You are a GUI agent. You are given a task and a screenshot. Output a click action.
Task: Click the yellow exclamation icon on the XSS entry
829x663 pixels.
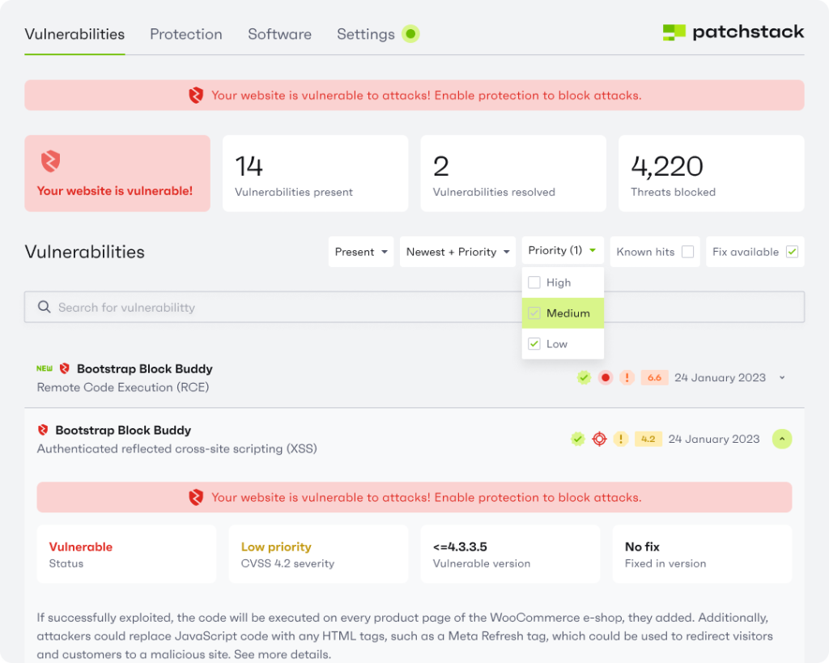621,439
